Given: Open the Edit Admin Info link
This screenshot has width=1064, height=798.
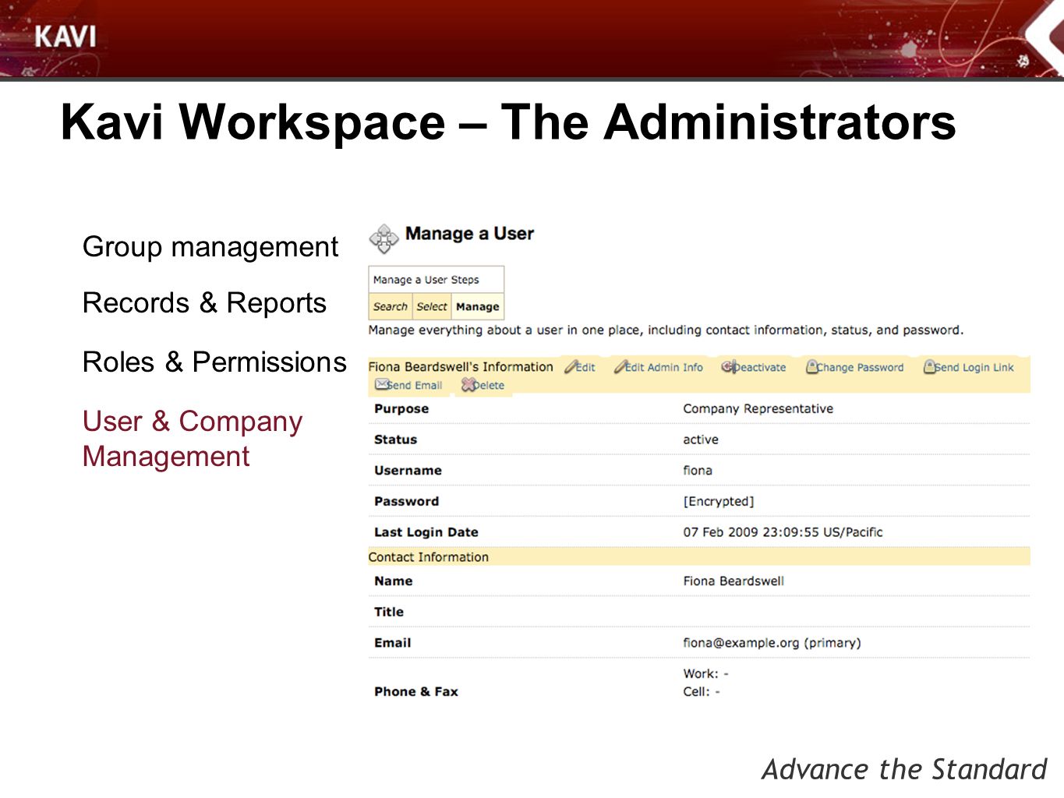Looking at the screenshot, I should [664, 367].
